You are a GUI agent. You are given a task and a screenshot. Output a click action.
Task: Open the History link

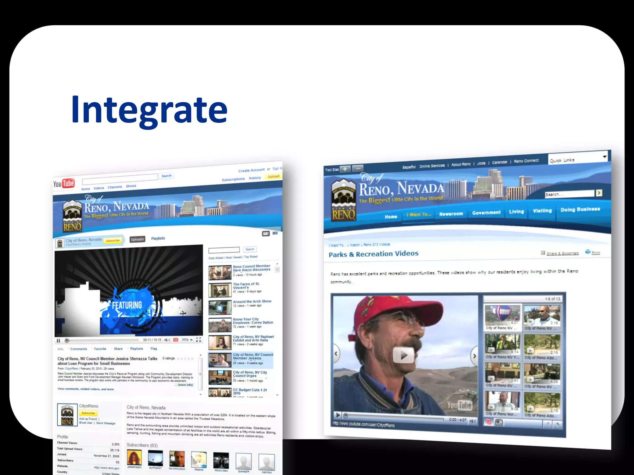[255, 178]
